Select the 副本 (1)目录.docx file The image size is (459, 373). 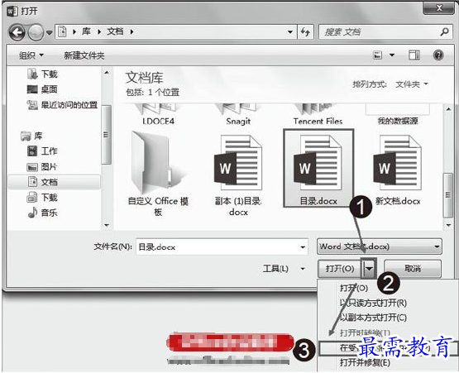tap(238, 175)
